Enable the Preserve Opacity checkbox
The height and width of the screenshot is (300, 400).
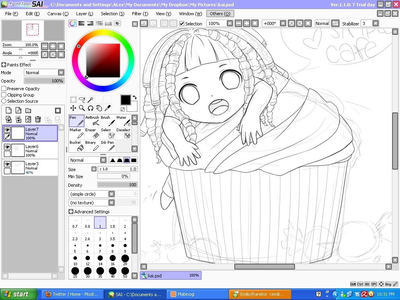[x=4, y=89]
